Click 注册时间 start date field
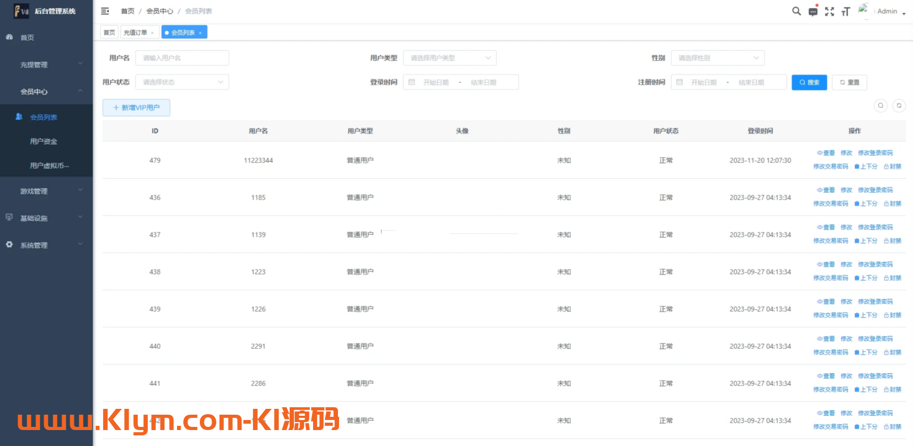Viewport: 913px width, 446px height. pyautogui.click(x=704, y=82)
